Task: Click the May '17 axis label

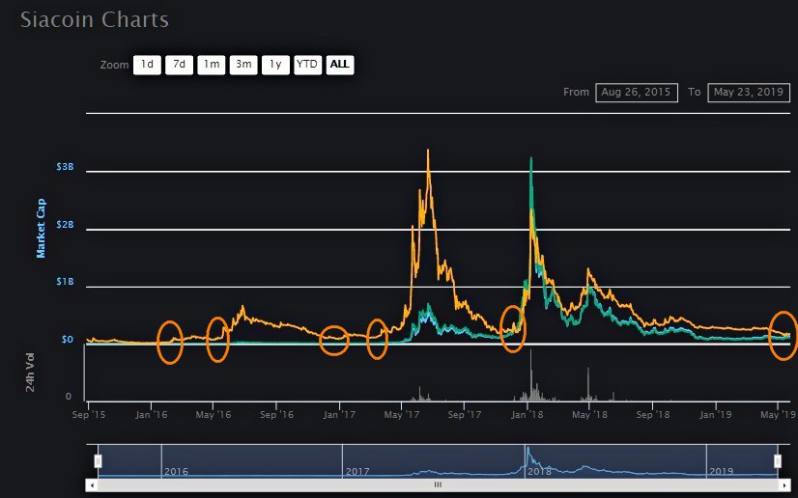Action: click(402, 415)
